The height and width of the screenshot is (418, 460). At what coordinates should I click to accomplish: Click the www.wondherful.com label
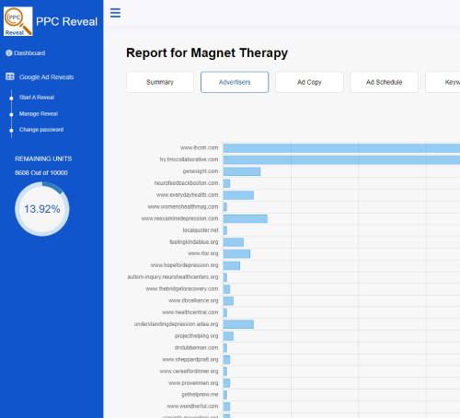(x=192, y=406)
